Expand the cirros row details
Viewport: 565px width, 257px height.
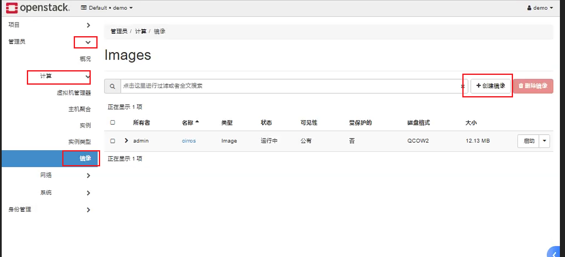click(x=126, y=140)
